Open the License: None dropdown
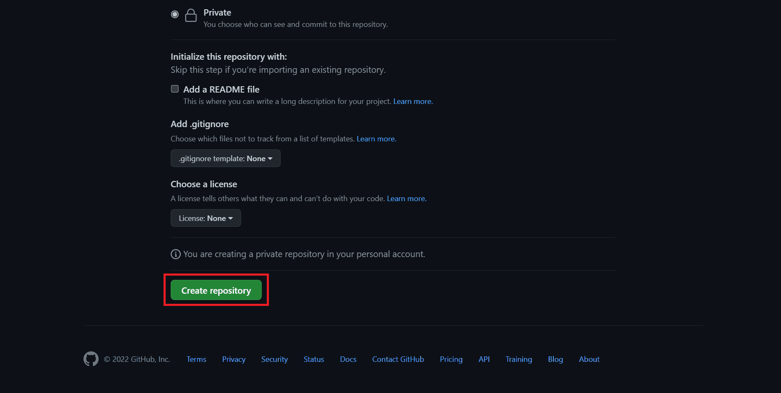Screen dimensions: 781x393 (206, 218)
